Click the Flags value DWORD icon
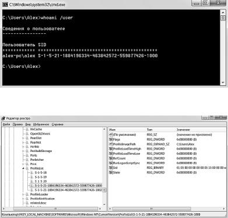 [111, 140]
